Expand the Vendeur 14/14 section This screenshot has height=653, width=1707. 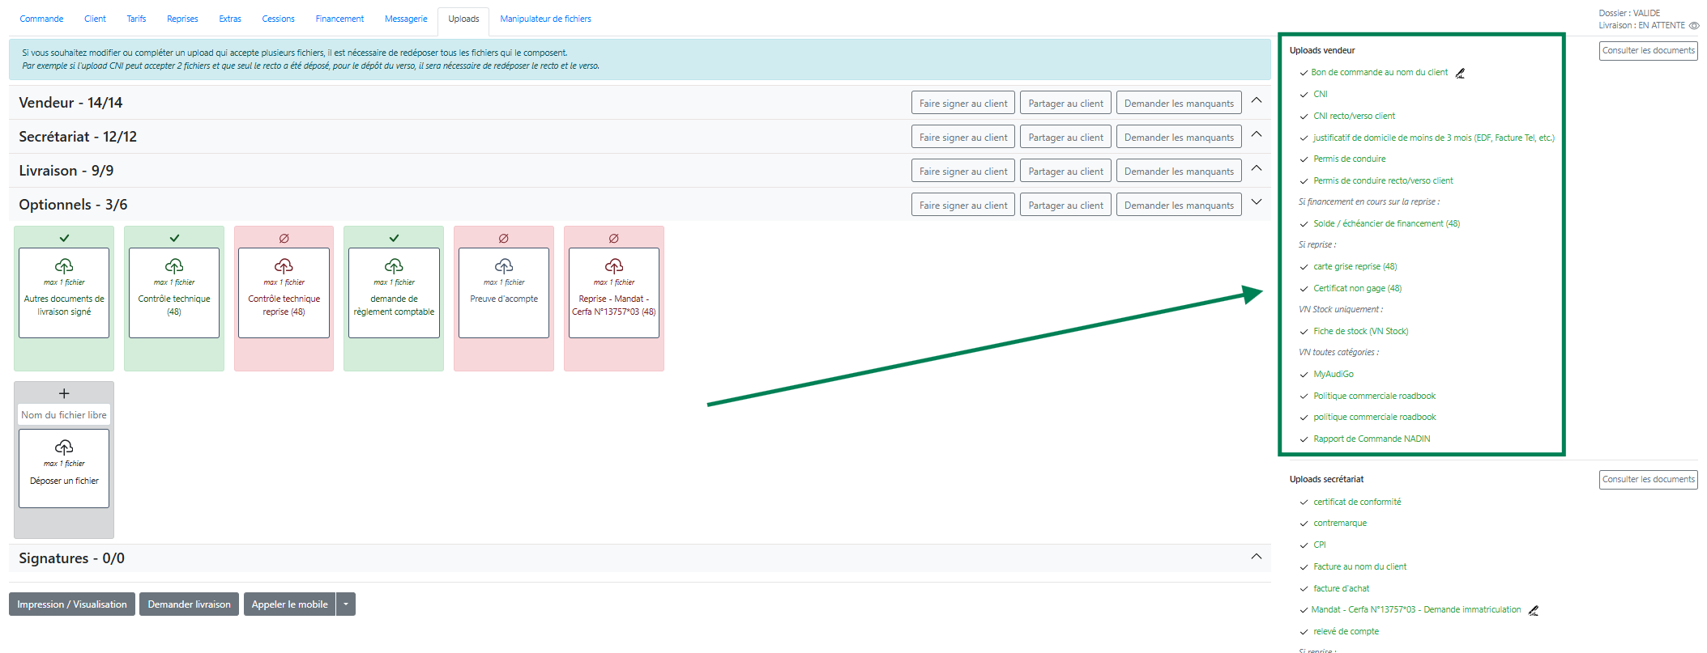1257,100
